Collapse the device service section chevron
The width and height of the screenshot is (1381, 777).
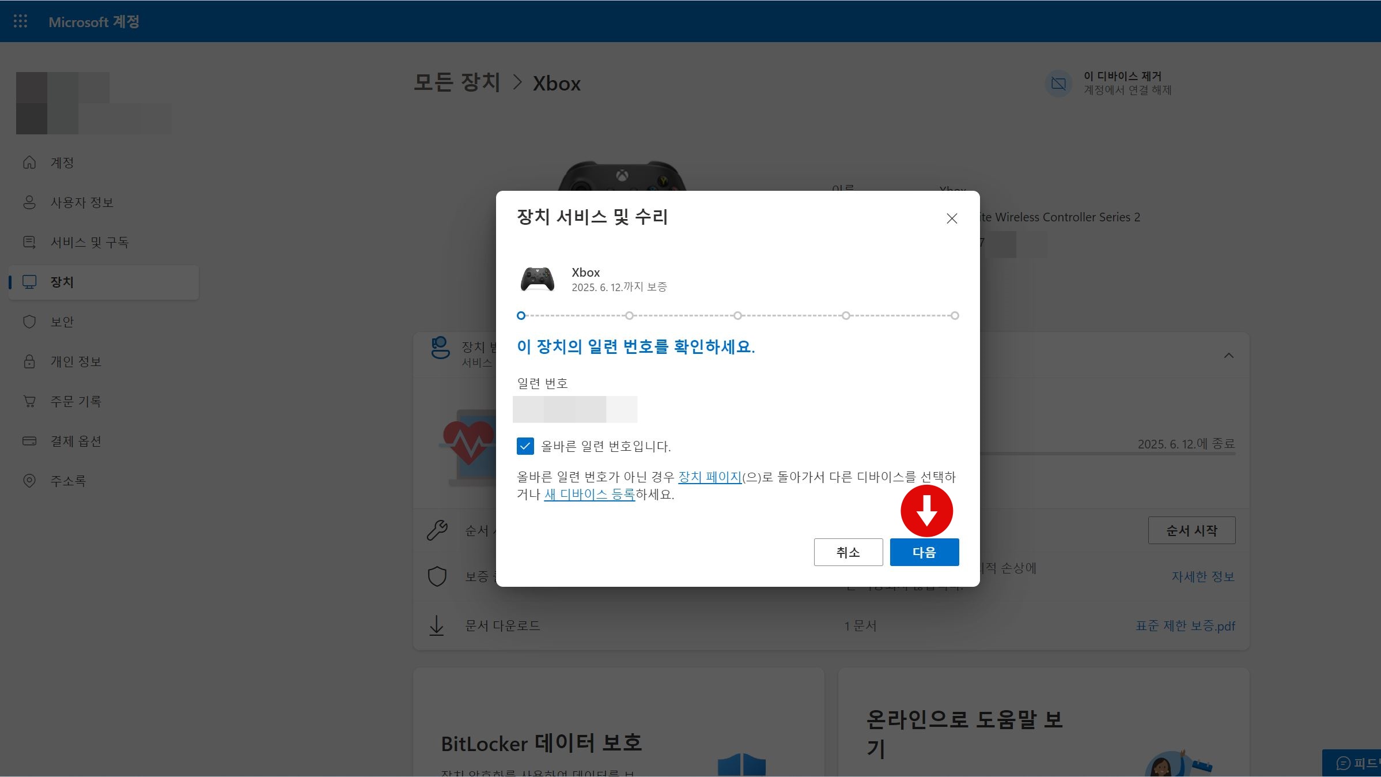[x=1228, y=356]
